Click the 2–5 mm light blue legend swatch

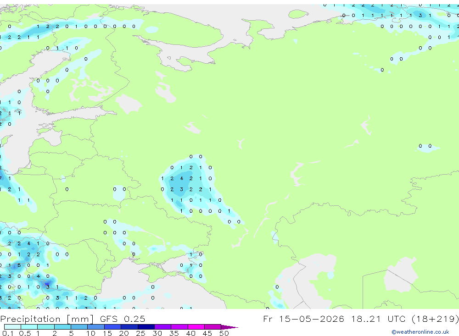[62, 327]
